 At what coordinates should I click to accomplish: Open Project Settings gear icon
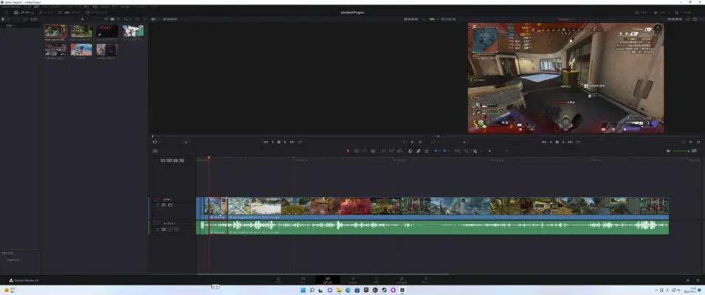pos(698,280)
